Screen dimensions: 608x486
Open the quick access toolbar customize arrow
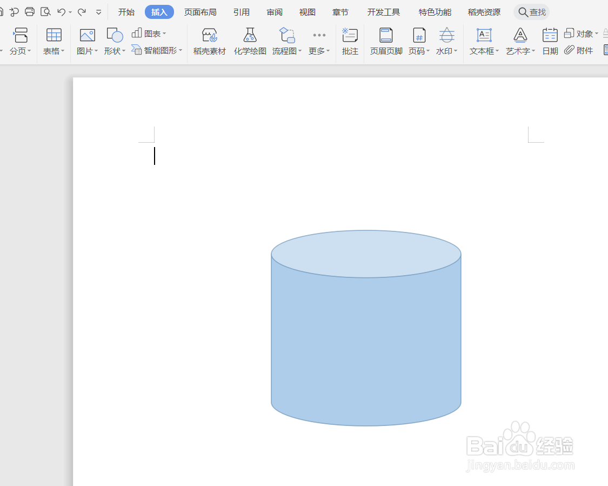pos(98,12)
